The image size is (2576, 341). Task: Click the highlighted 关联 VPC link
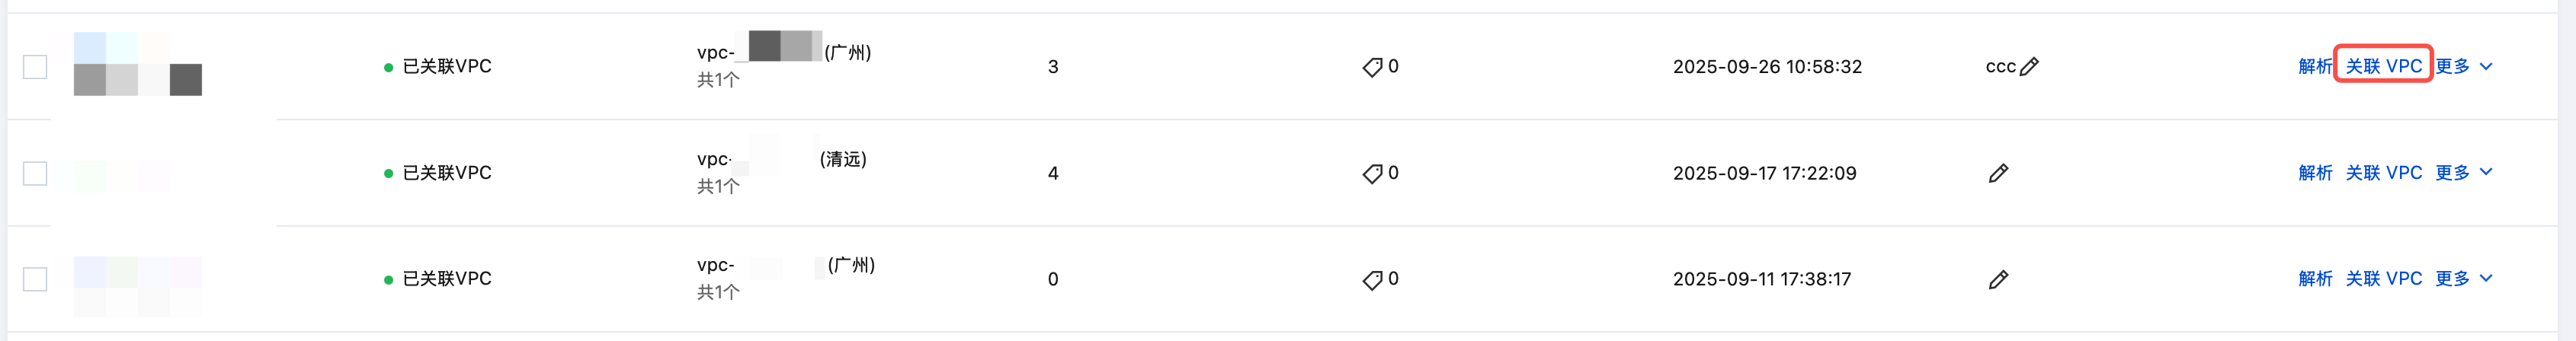pos(2383,67)
